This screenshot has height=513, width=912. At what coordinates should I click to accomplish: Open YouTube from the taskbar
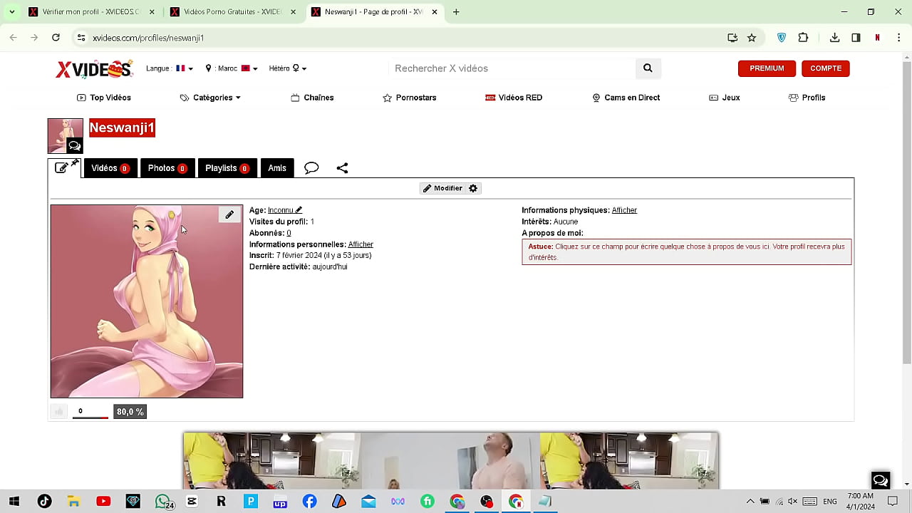click(103, 502)
